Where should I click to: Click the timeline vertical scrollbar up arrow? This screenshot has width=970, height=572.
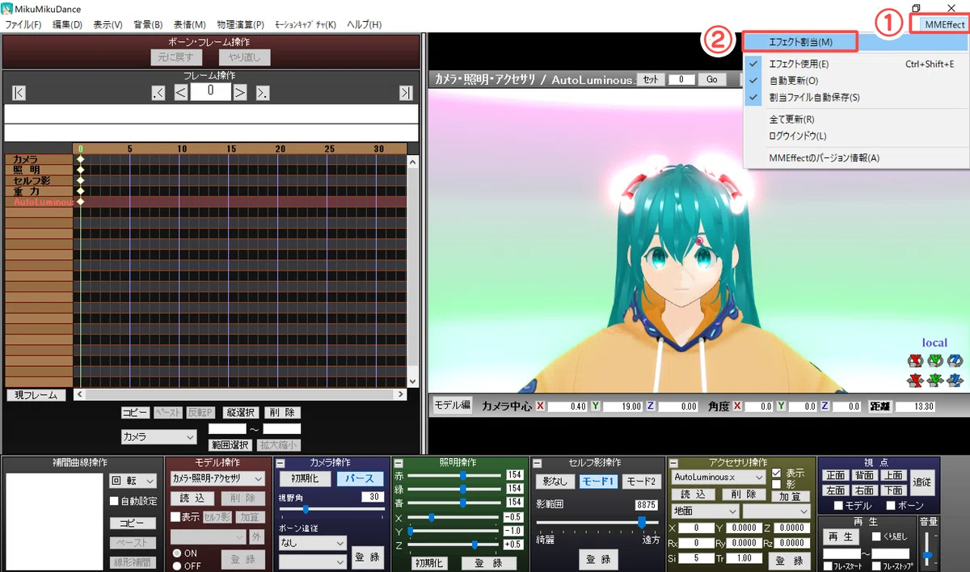coord(413,162)
